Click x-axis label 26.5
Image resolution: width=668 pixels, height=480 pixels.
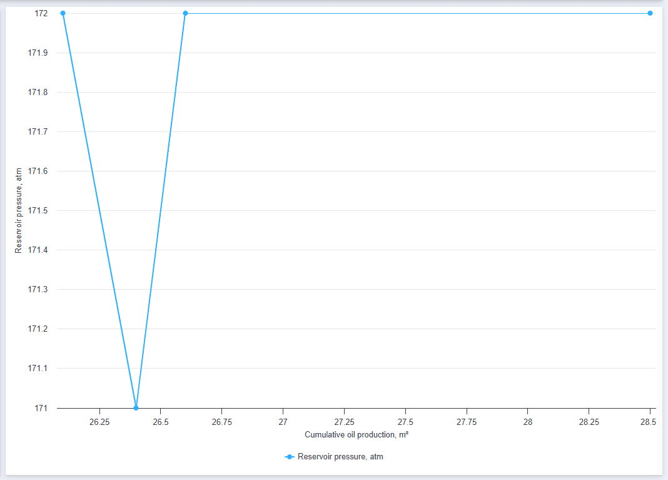(161, 422)
